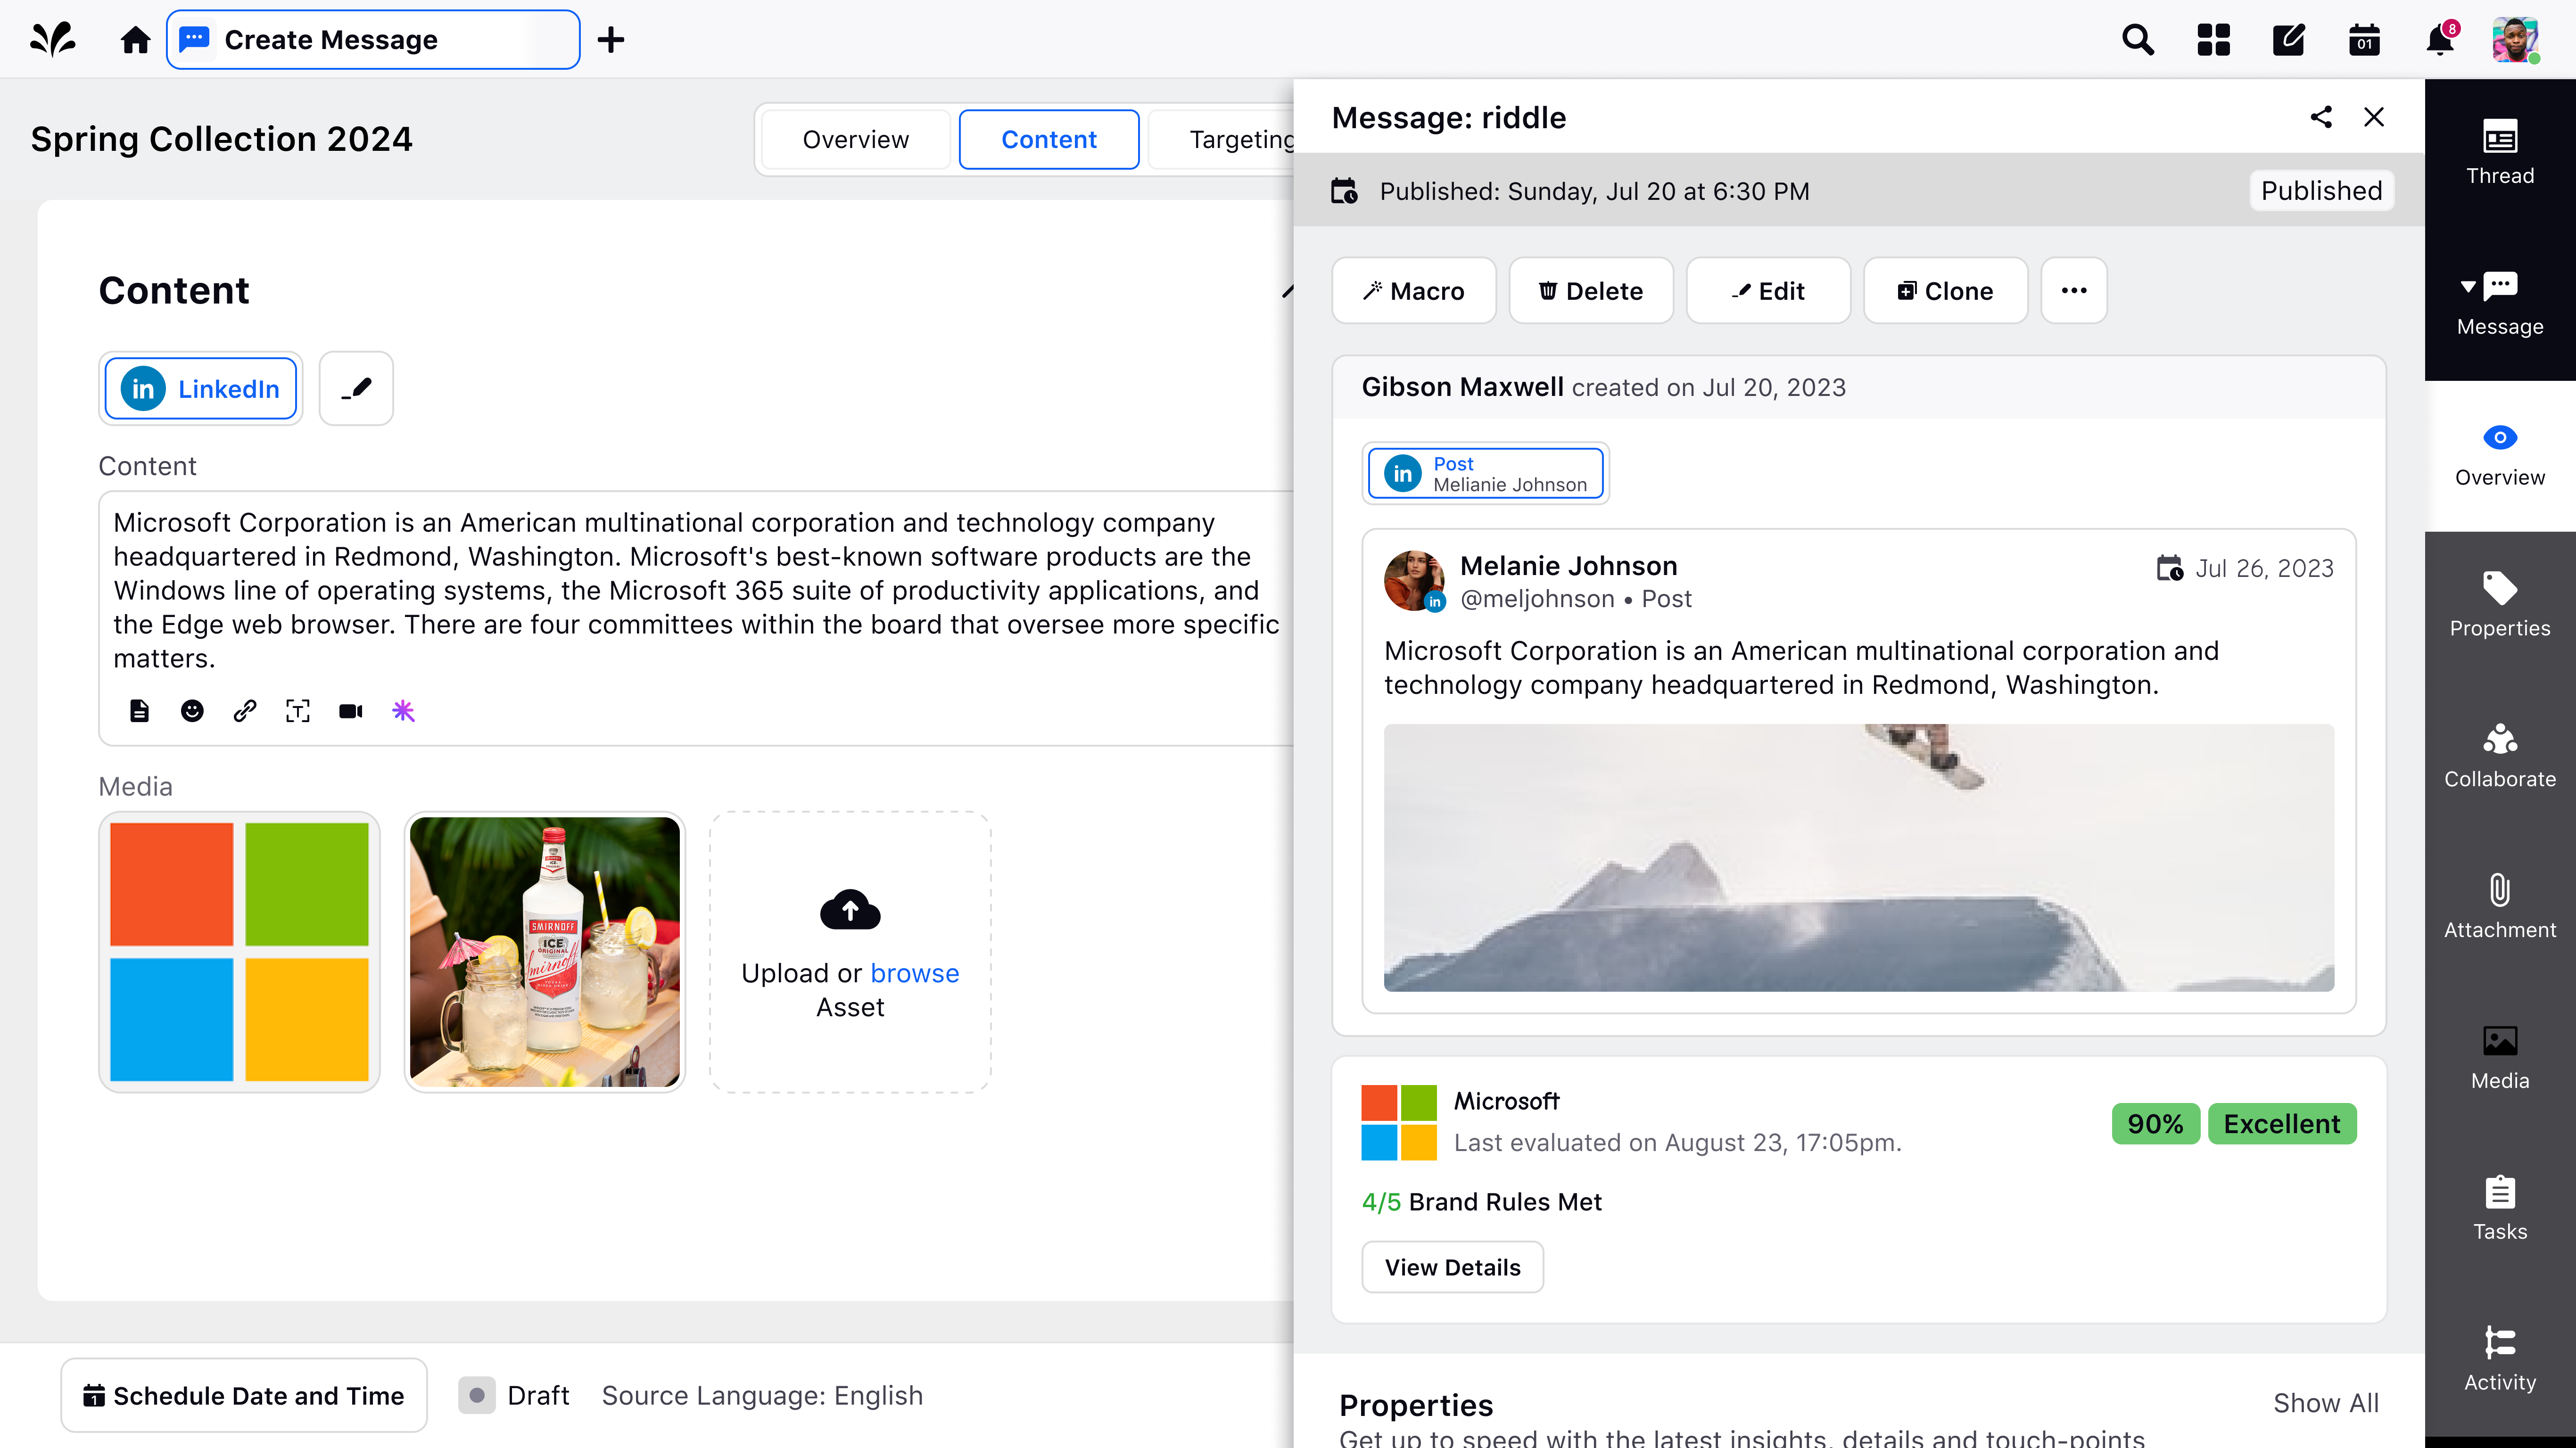Open the calendar icon in top bar

pyautogui.click(x=2364, y=40)
